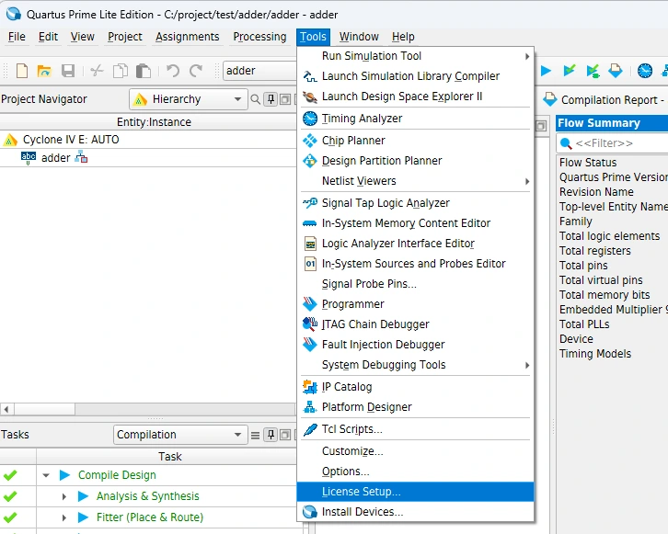
Task: Click the New File toolbar icon
Action: (21, 71)
